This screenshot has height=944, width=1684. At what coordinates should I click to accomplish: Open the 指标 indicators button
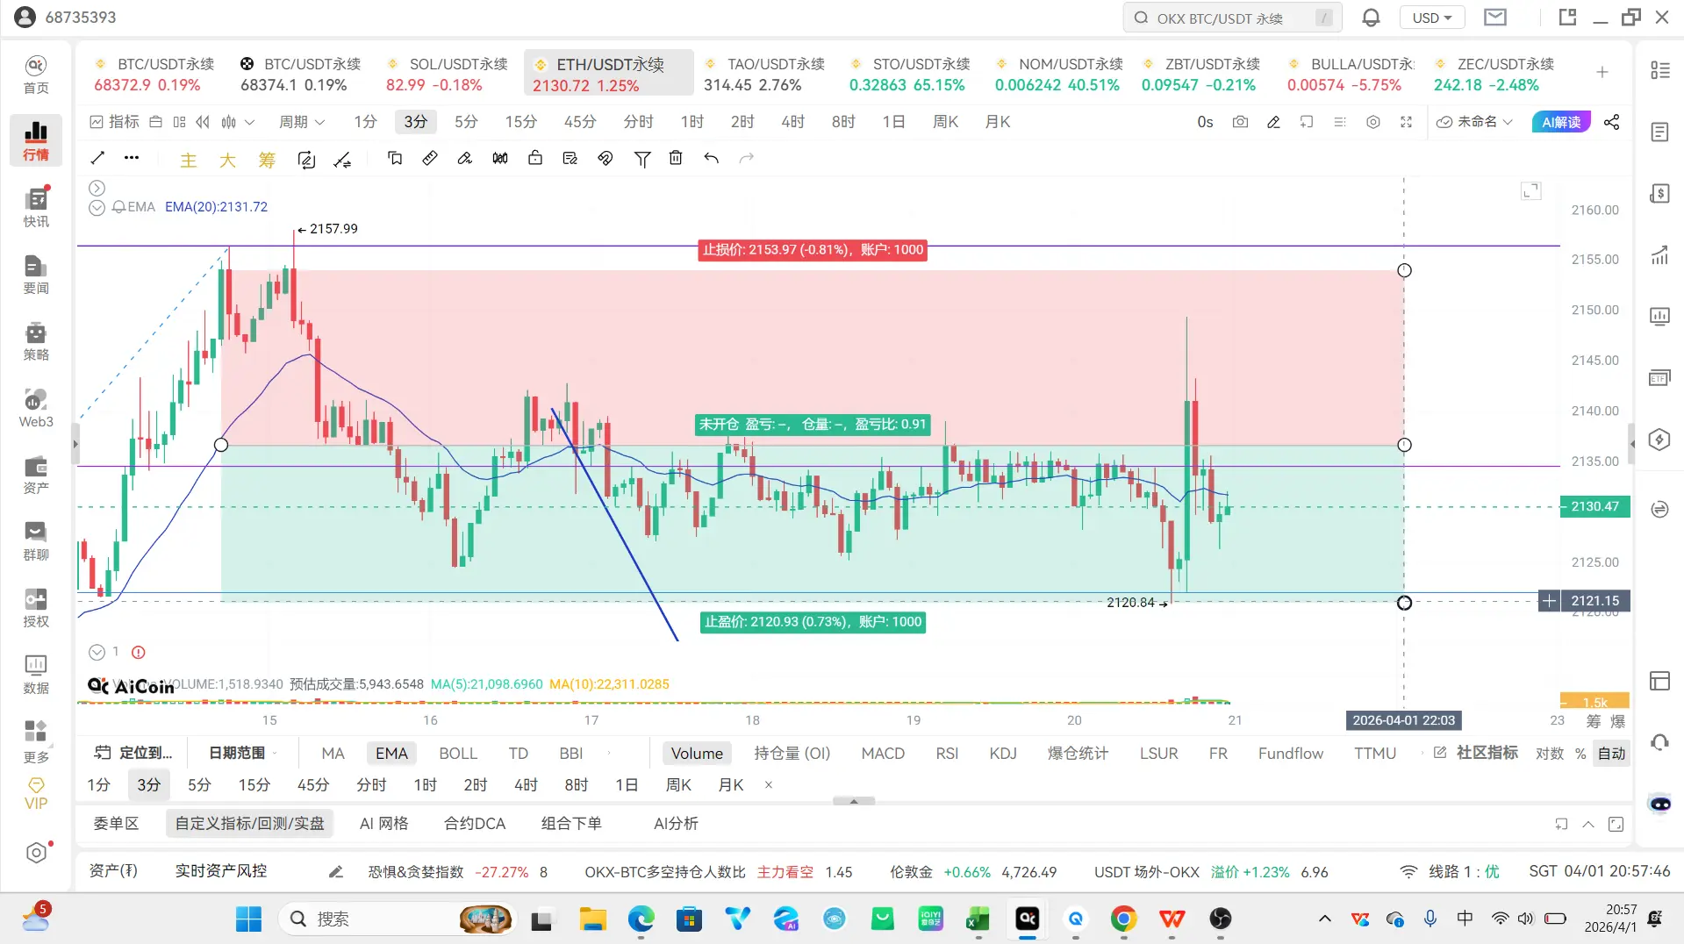coord(115,122)
